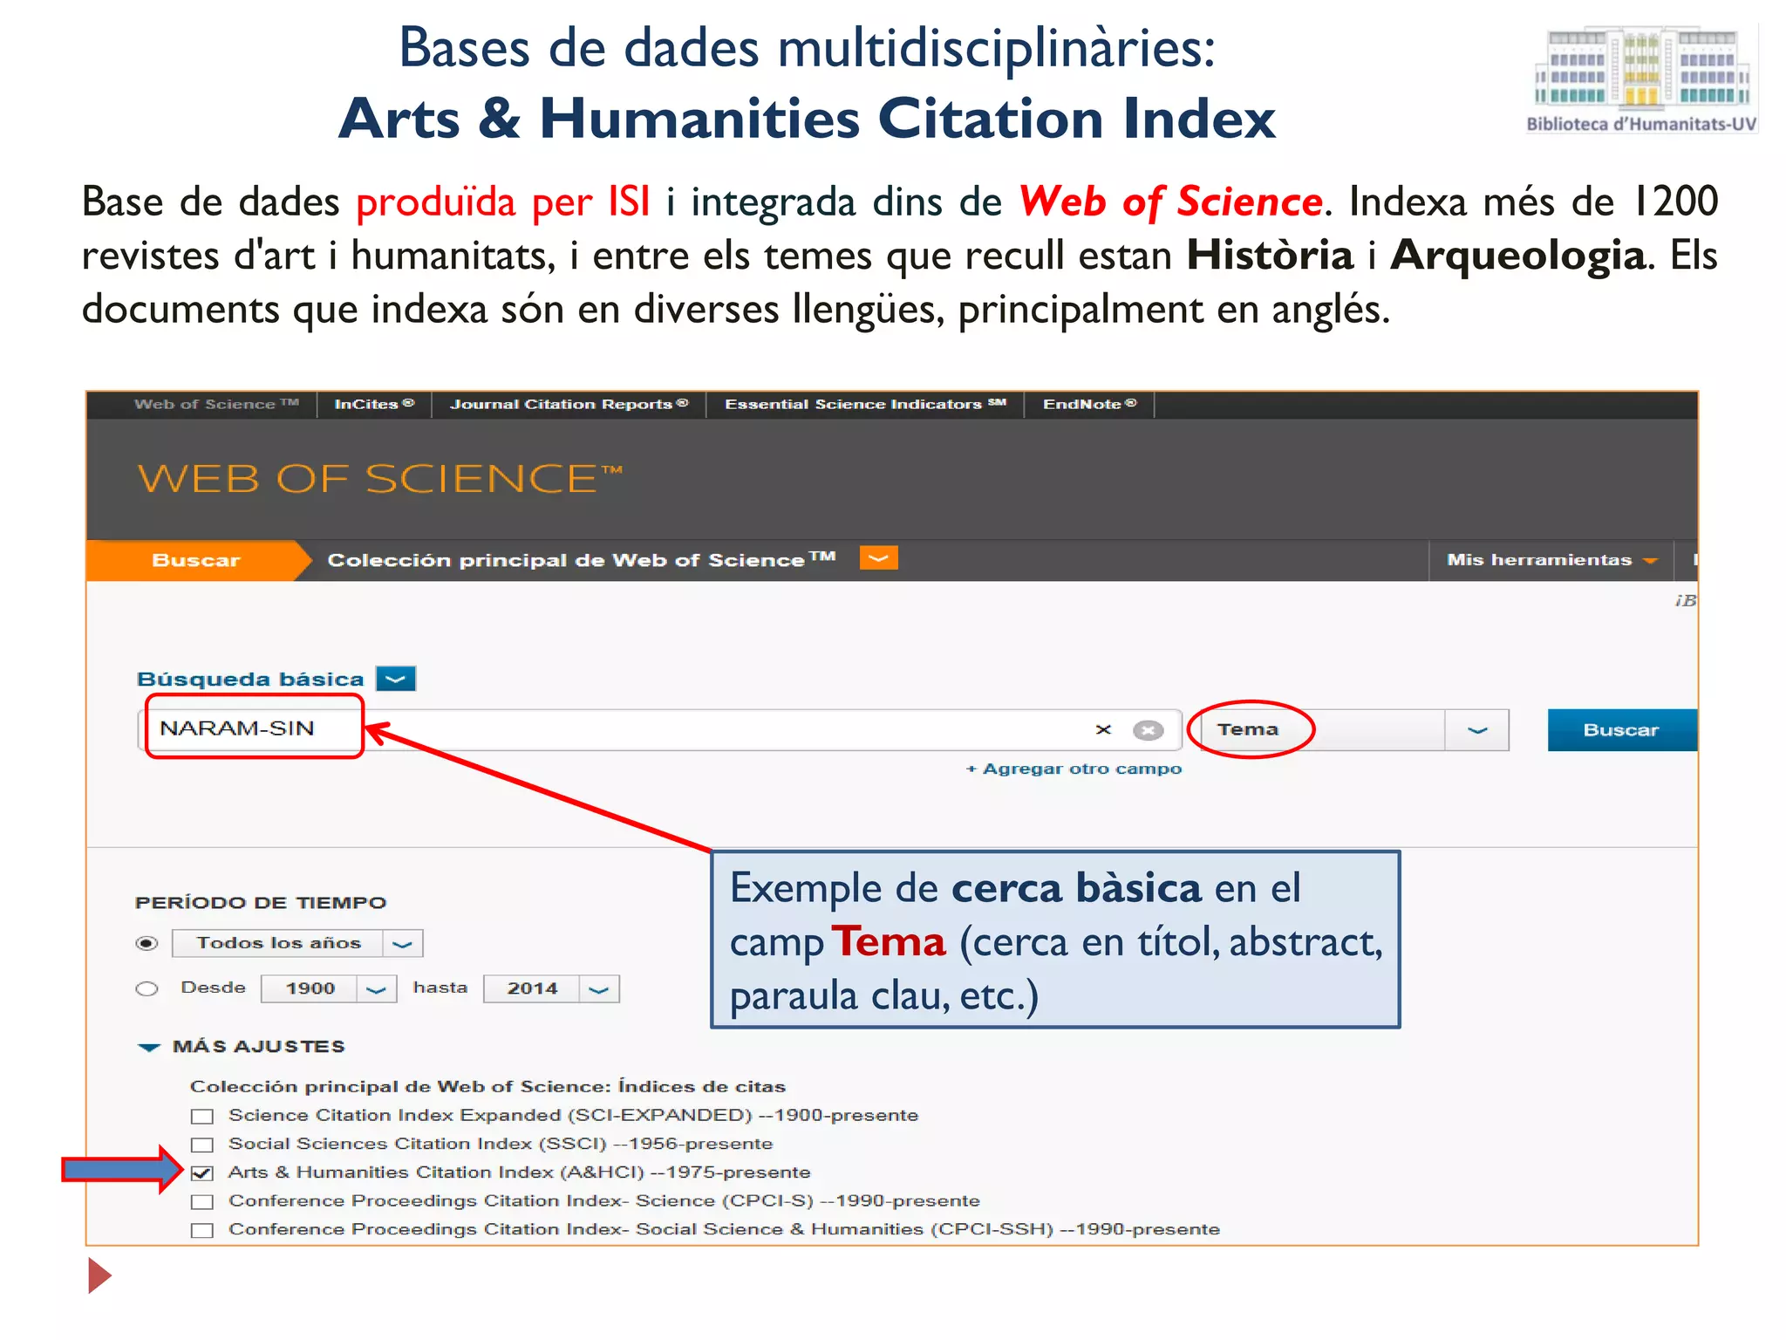Open the Tema field dropdown
1786x1340 pixels.
(1476, 730)
